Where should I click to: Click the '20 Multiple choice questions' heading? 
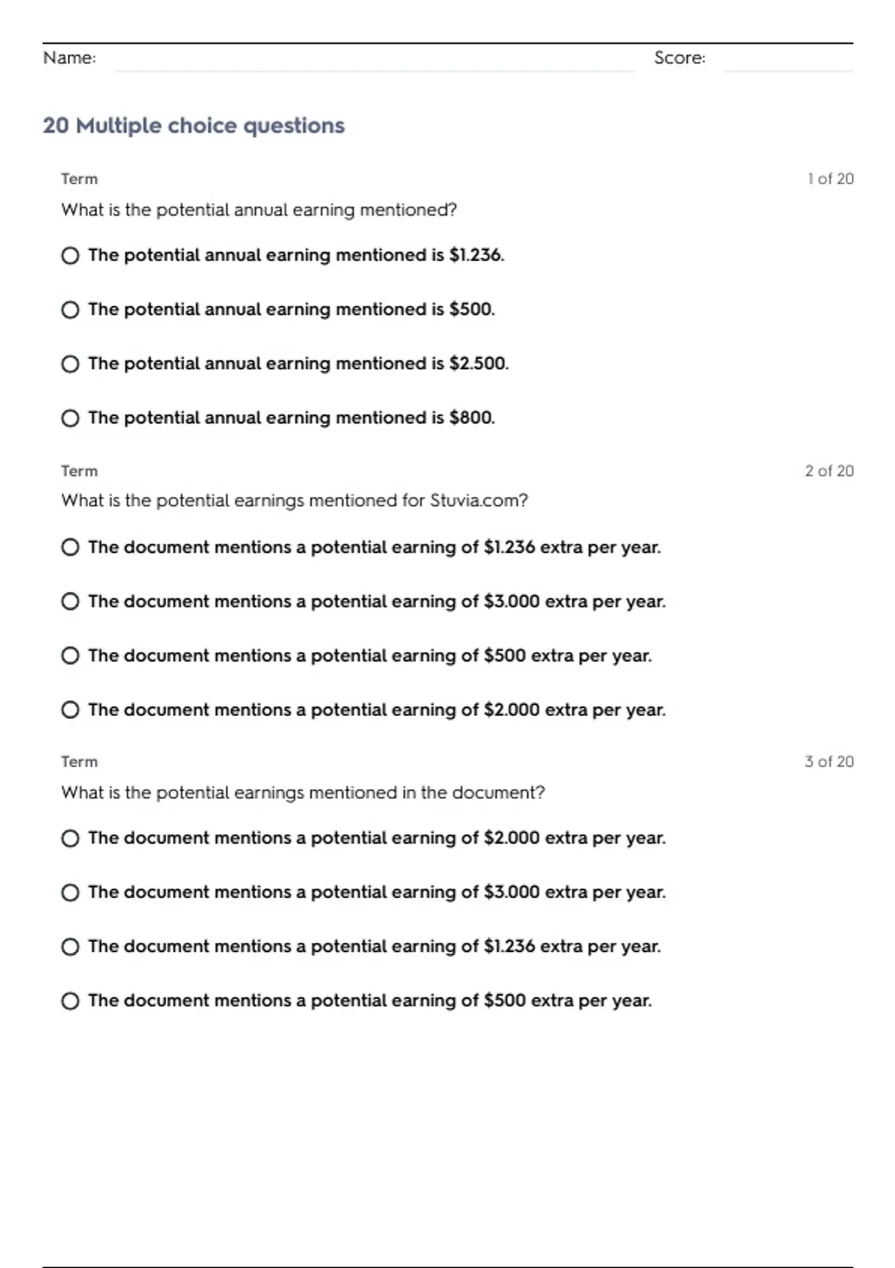click(194, 125)
